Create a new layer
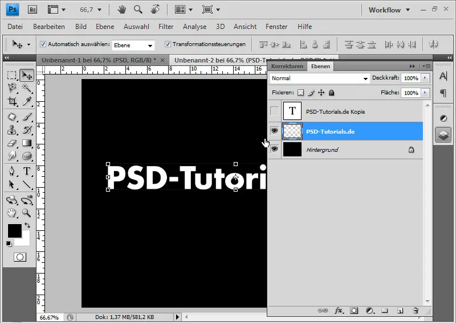 point(401,311)
